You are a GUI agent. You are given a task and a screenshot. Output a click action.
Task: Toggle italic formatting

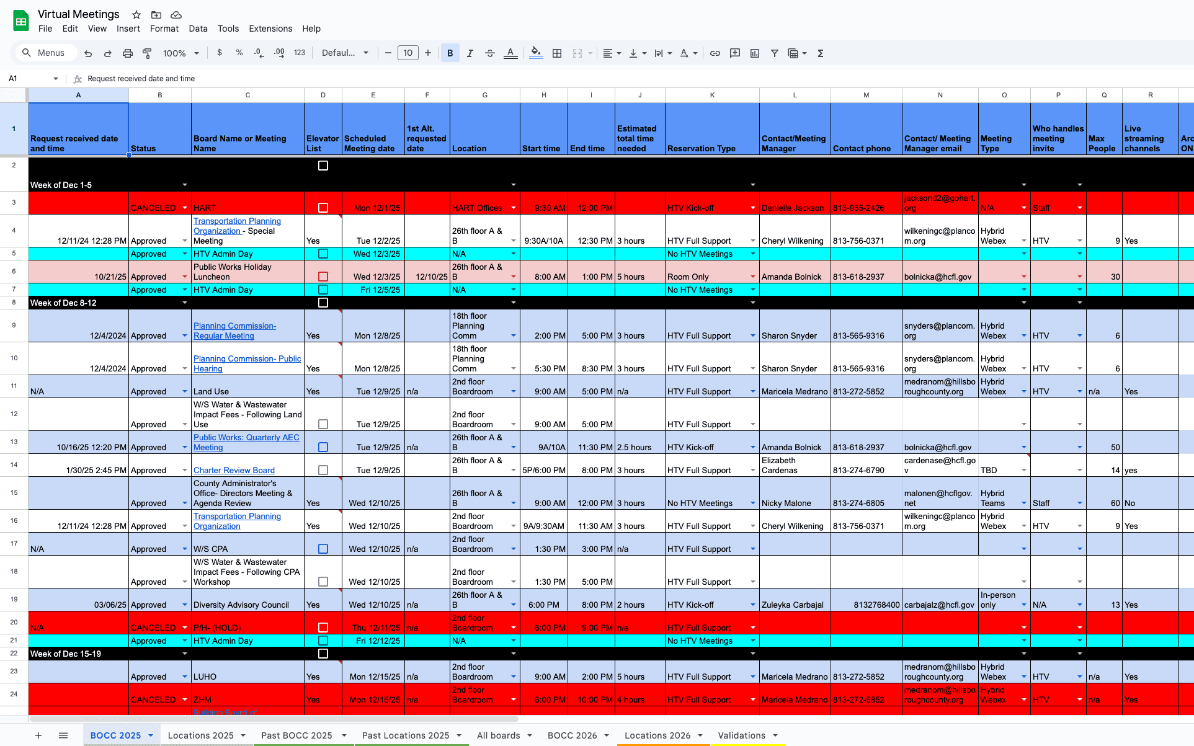(470, 53)
